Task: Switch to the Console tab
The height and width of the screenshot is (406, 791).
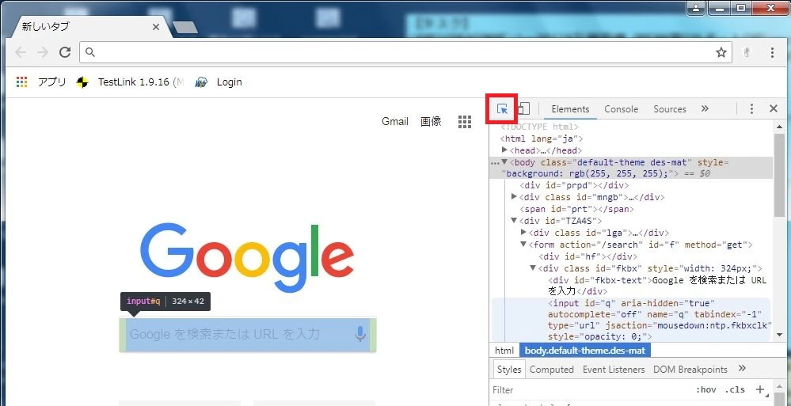Action: click(621, 109)
